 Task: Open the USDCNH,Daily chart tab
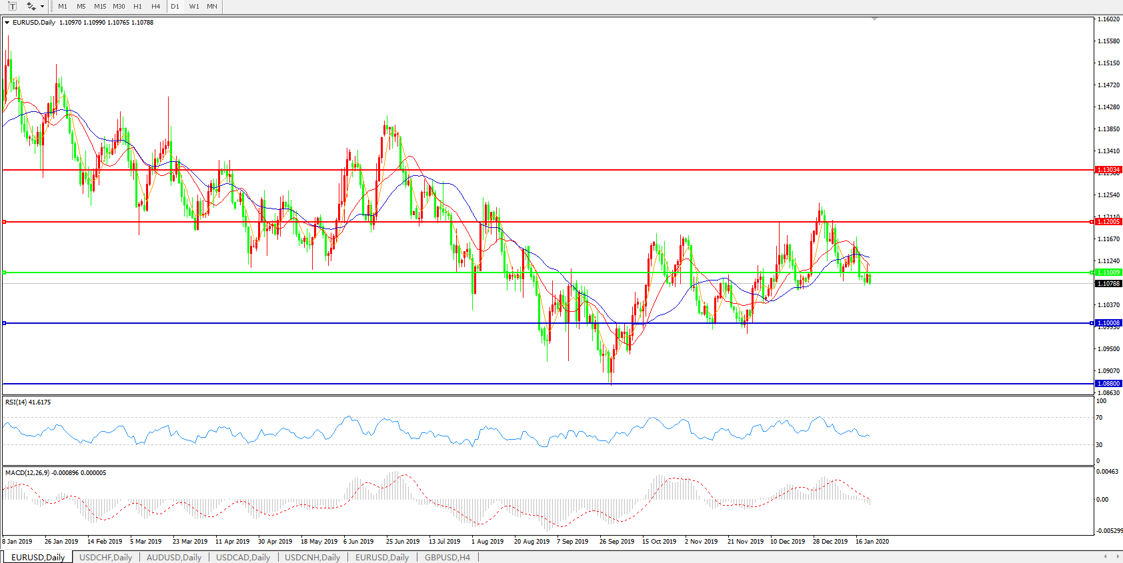[x=312, y=557]
